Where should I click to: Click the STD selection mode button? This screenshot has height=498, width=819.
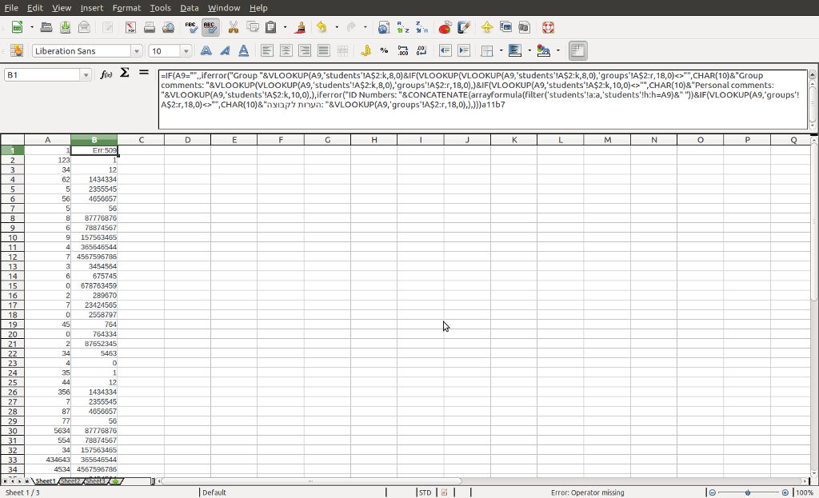pyautogui.click(x=425, y=492)
